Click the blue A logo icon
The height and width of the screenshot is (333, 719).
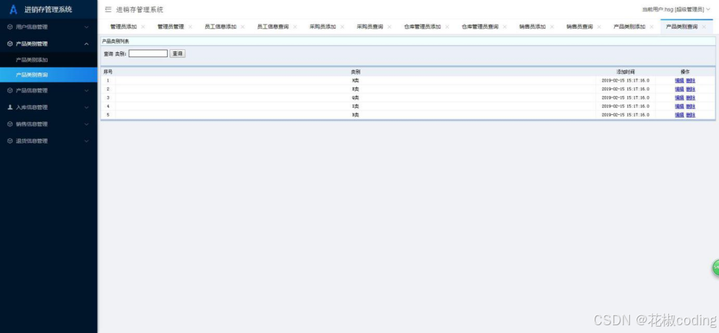[x=13, y=10]
